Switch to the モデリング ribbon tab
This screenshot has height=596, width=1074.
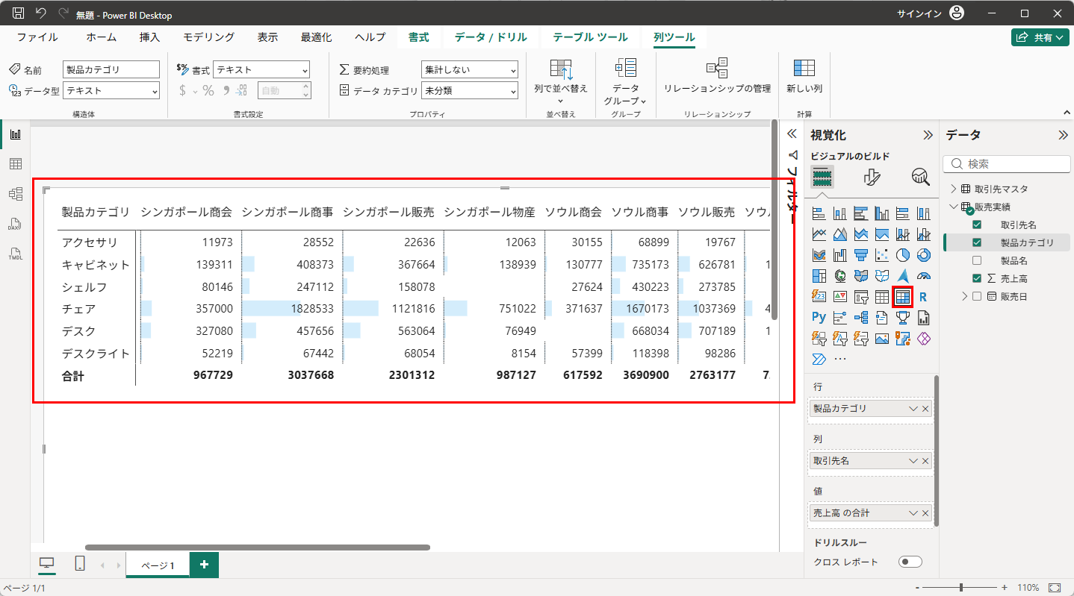coord(209,37)
